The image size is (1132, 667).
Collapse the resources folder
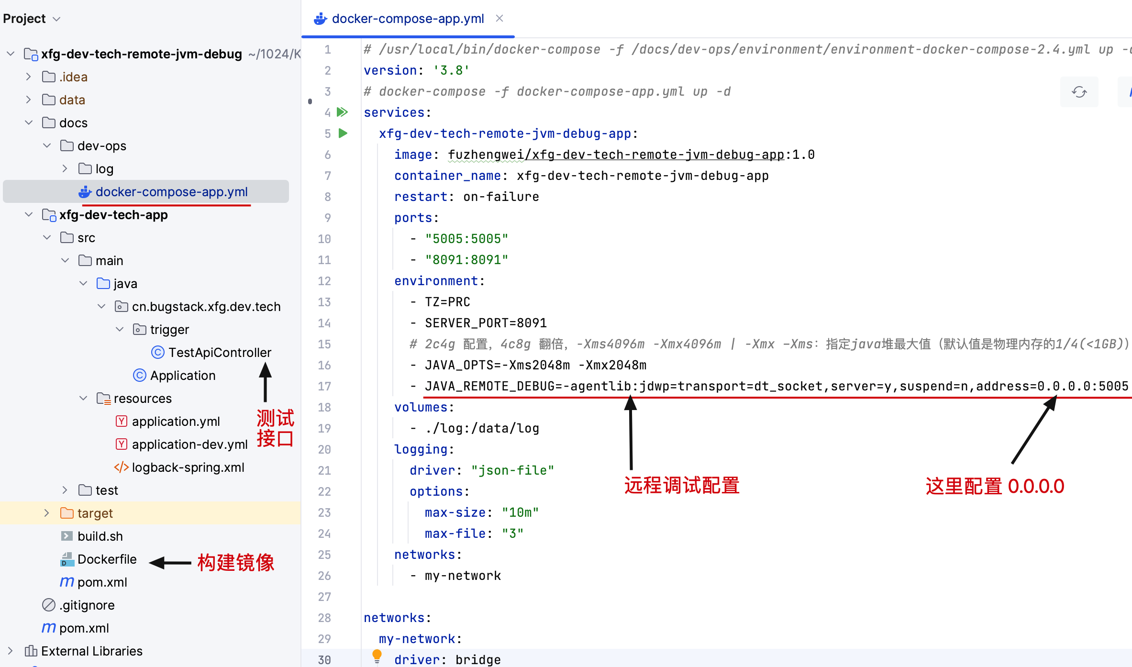(83, 398)
